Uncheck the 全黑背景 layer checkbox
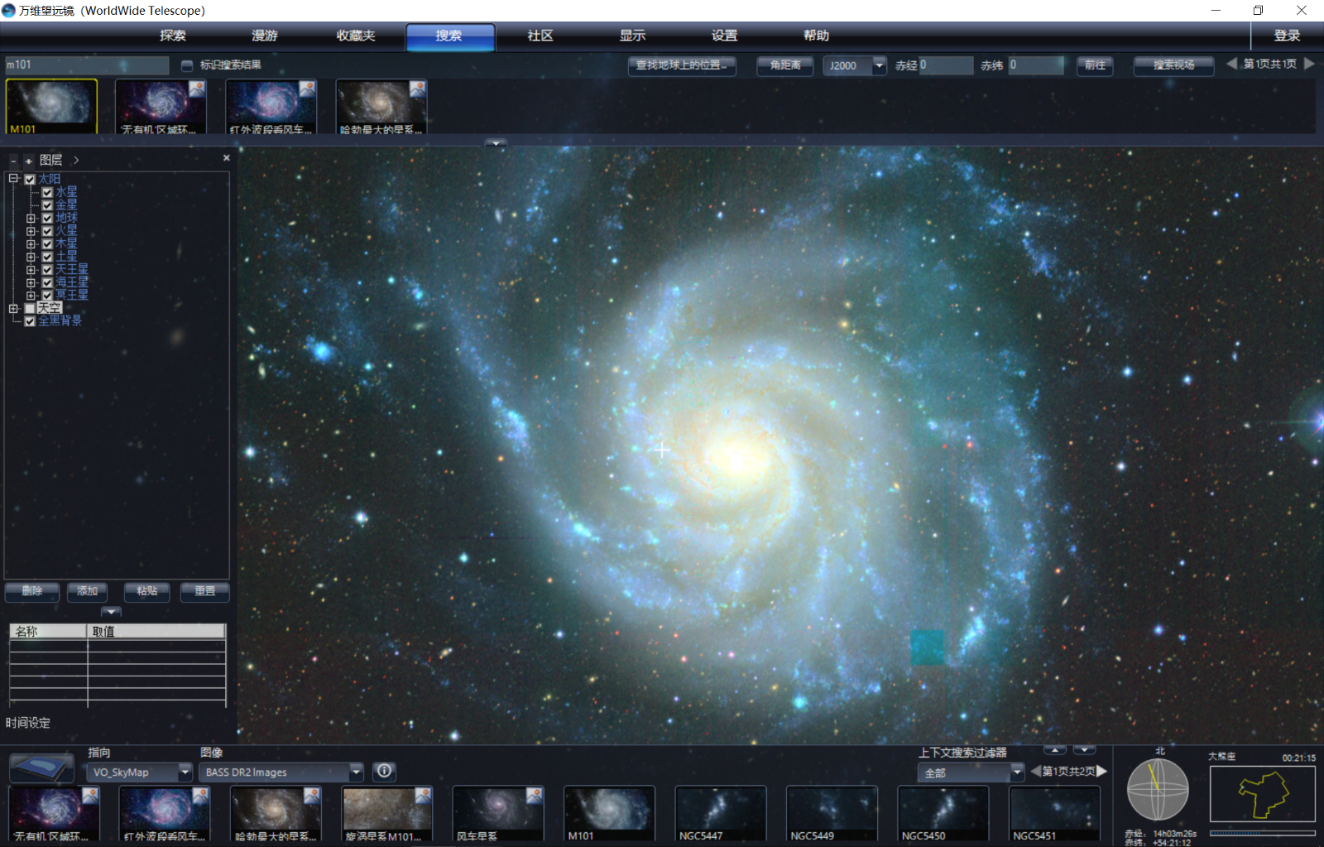The height and width of the screenshot is (847, 1324). coord(30,321)
